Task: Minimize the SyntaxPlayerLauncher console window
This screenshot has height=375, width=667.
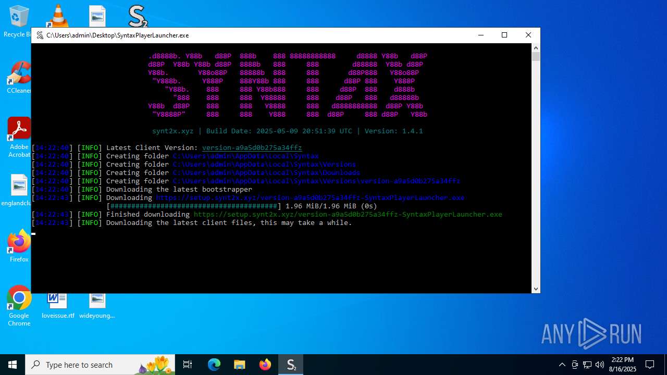Action: [480, 35]
